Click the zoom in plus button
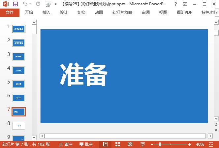The height and width of the screenshot is (148, 219). point(190,144)
